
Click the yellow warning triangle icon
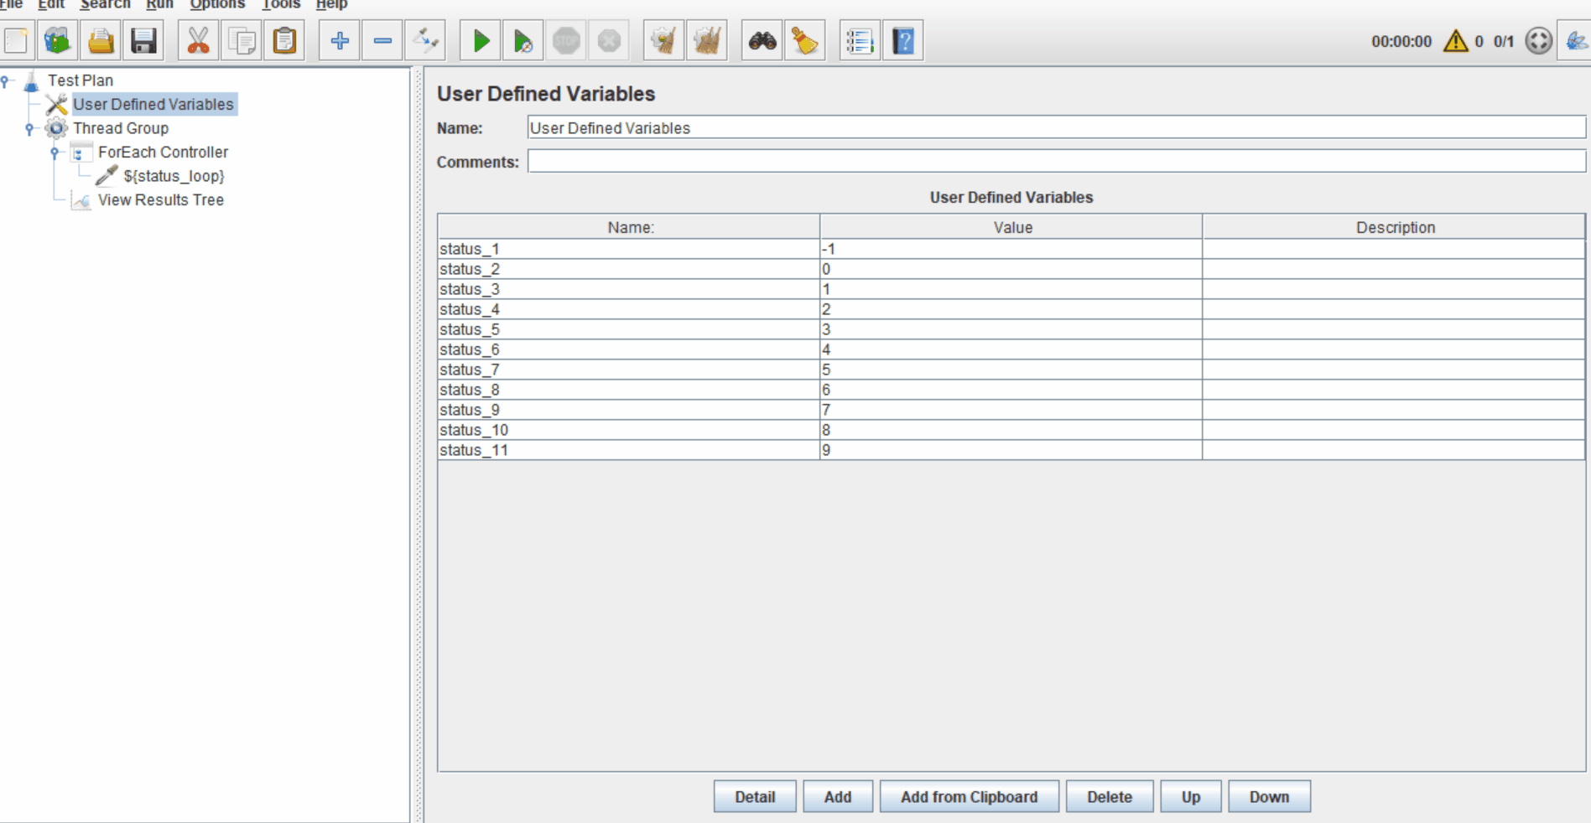coord(1455,40)
